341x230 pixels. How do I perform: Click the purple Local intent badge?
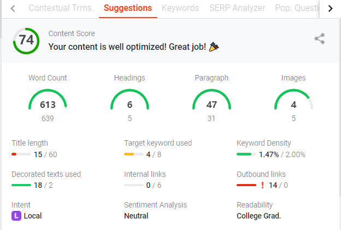(x=16, y=216)
